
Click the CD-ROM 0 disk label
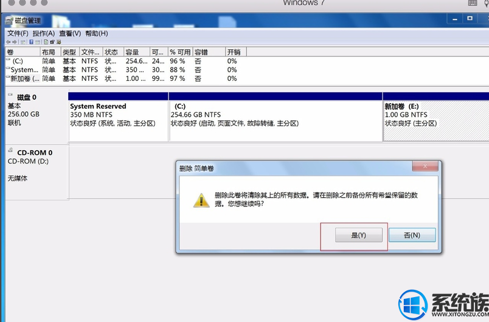coord(35,152)
